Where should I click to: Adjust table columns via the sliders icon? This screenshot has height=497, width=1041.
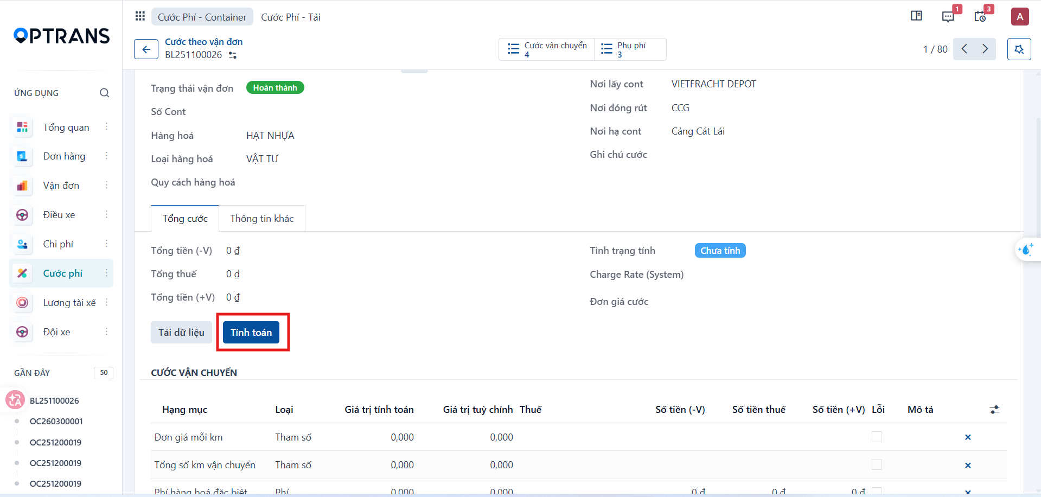[994, 410]
